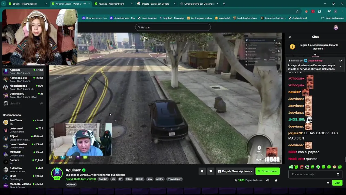Open RDjavi recommended channel

point(23,138)
